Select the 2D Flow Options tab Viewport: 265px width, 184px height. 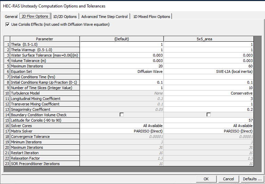click(35, 16)
